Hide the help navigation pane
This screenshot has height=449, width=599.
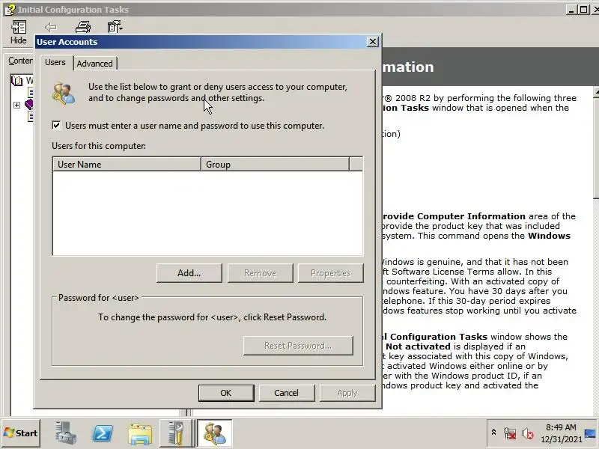tap(18, 32)
